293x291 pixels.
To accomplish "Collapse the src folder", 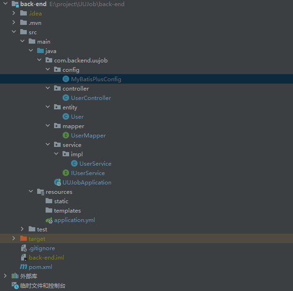I will 14,32.
